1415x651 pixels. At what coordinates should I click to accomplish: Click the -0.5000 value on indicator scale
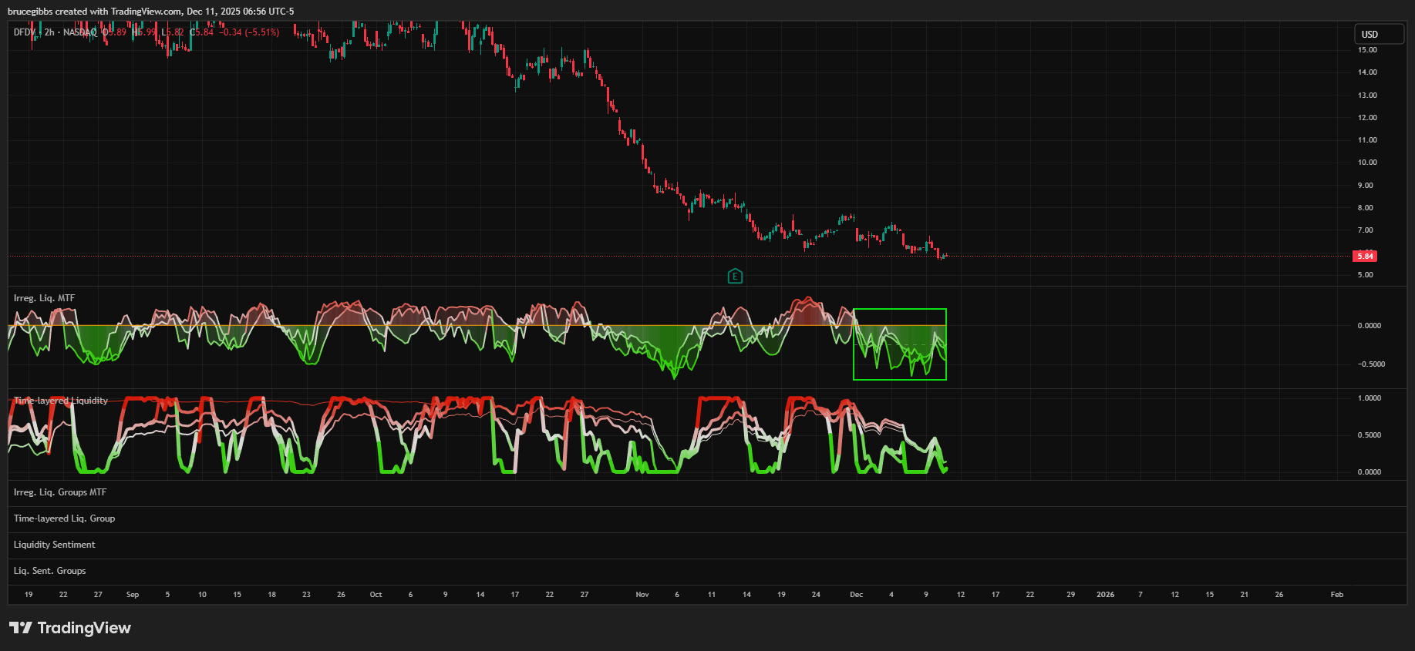[x=1370, y=364]
